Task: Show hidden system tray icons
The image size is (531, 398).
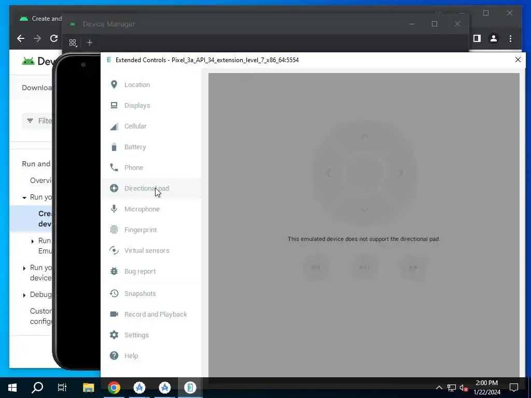Action: tap(439, 388)
